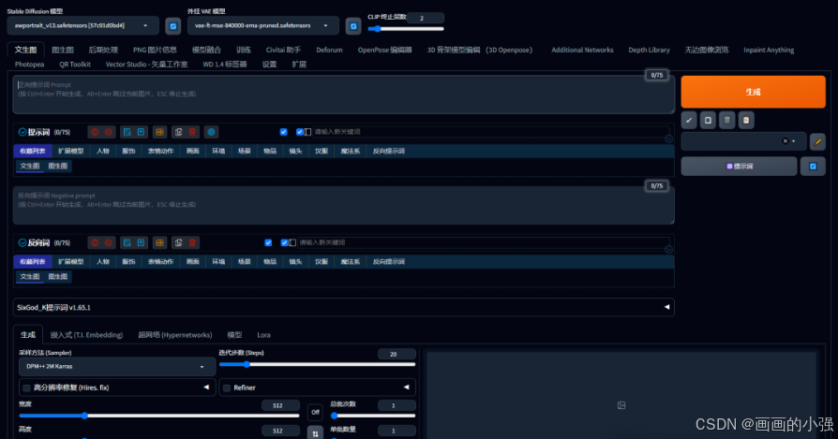Switch to the 图生图 main tab
Image resolution: width=838 pixels, height=439 pixels.
[x=63, y=50]
